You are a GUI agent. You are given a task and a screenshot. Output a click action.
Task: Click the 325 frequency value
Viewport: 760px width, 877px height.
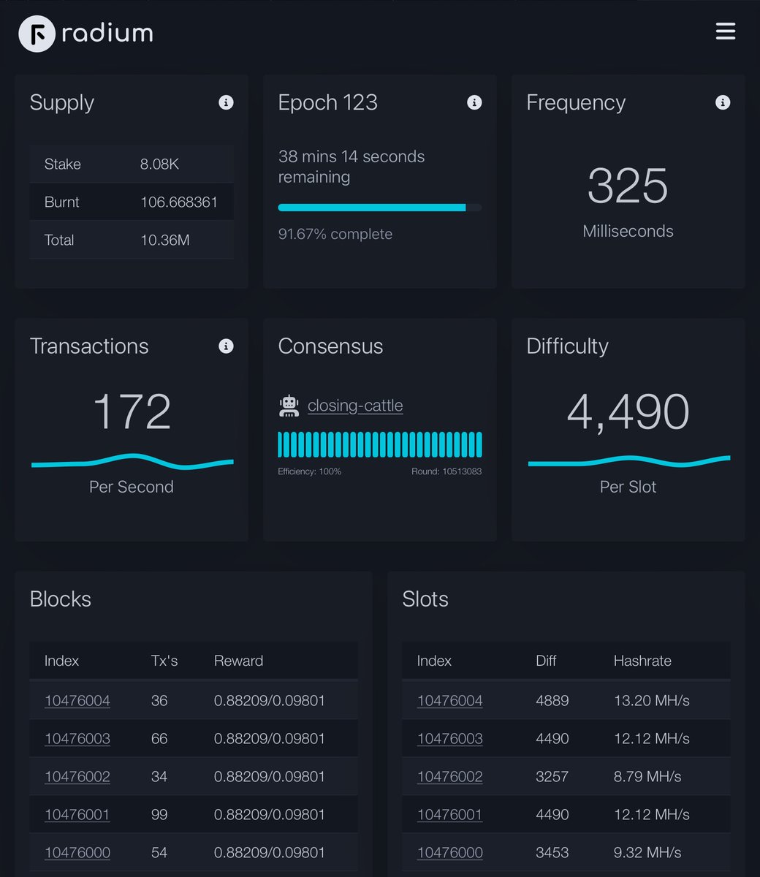pyautogui.click(x=628, y=186)
